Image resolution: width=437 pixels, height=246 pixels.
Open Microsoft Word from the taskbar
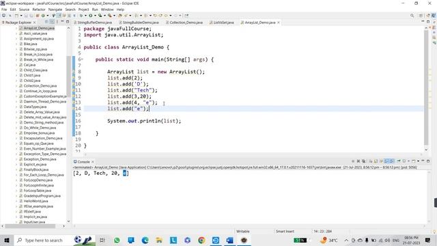click(229, 240)
